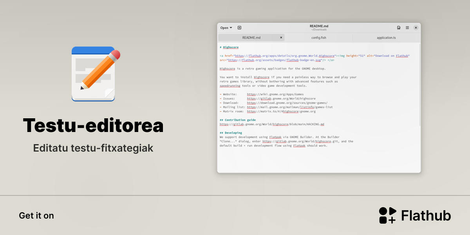The image size is (470, 235).
Task: Switch to the README.md tab
Action: coord(251,38)
